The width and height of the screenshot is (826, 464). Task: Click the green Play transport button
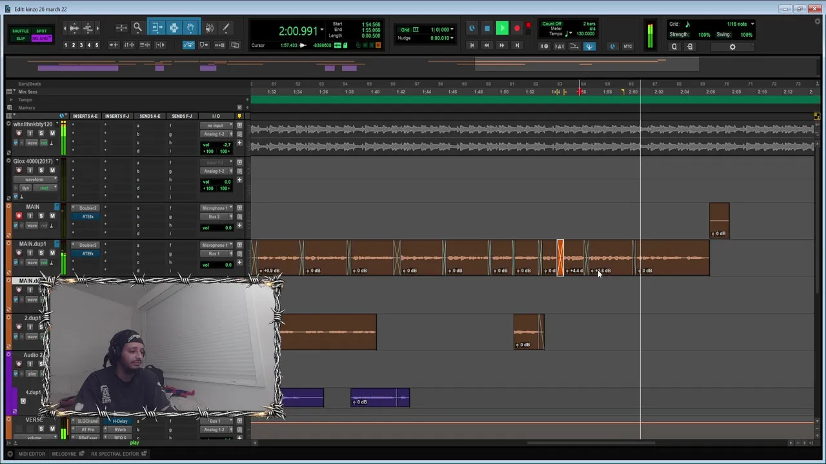(x=502, y=28)
